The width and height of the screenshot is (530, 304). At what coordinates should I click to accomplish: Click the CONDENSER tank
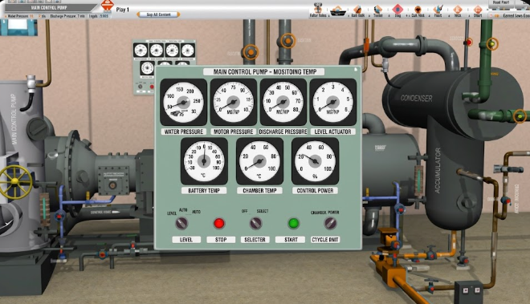(453, 103)
